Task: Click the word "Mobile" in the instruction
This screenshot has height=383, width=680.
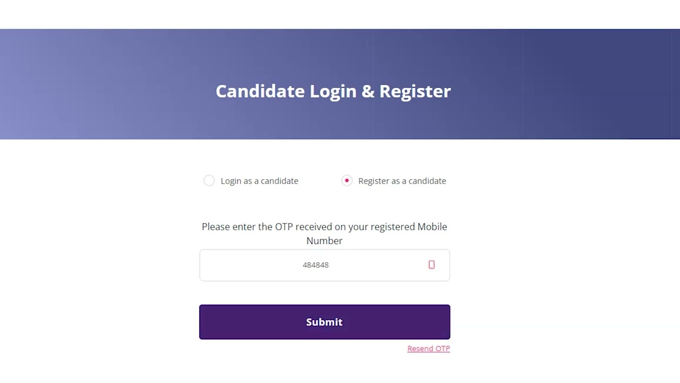Action: point(432,227)
